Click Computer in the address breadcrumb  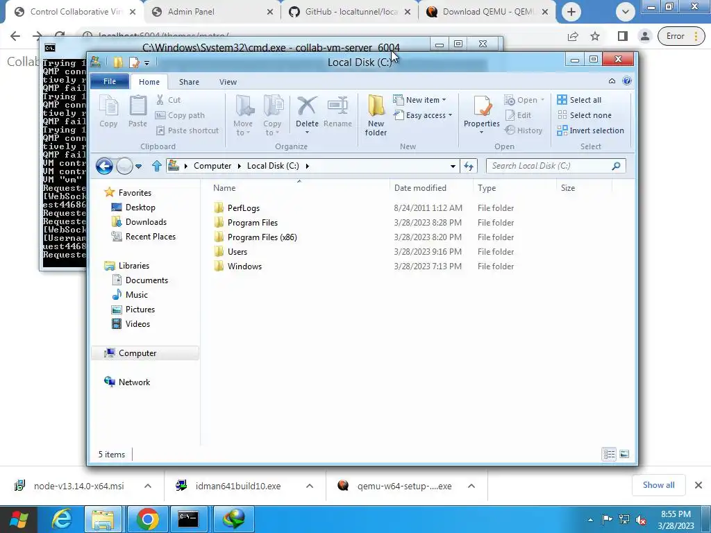pyautogui.click(x=212, y=166)
